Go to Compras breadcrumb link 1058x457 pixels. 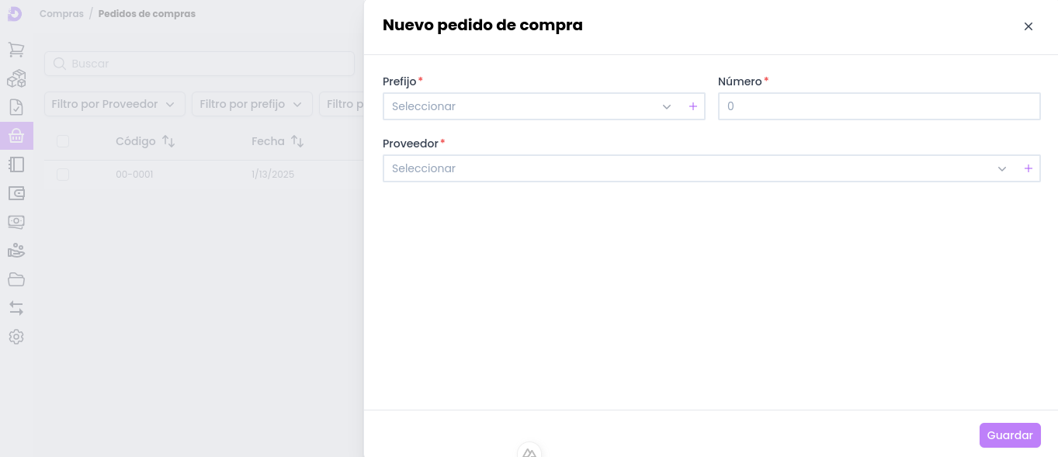(x=61, y=14)
